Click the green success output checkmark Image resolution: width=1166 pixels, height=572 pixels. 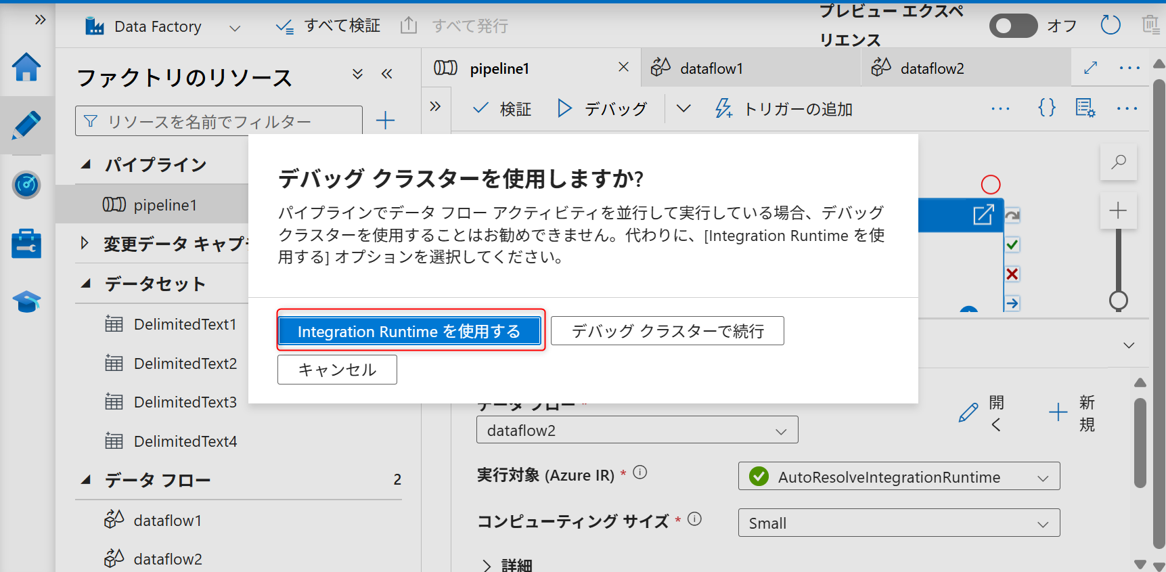point(1012,244)
